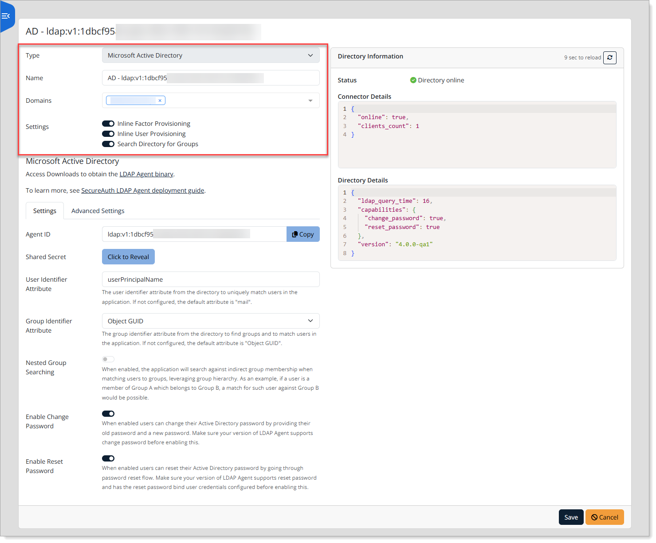The image size is (656, 543).
Task: Toggle Inline User Provisioning switch
Action: 108,134
